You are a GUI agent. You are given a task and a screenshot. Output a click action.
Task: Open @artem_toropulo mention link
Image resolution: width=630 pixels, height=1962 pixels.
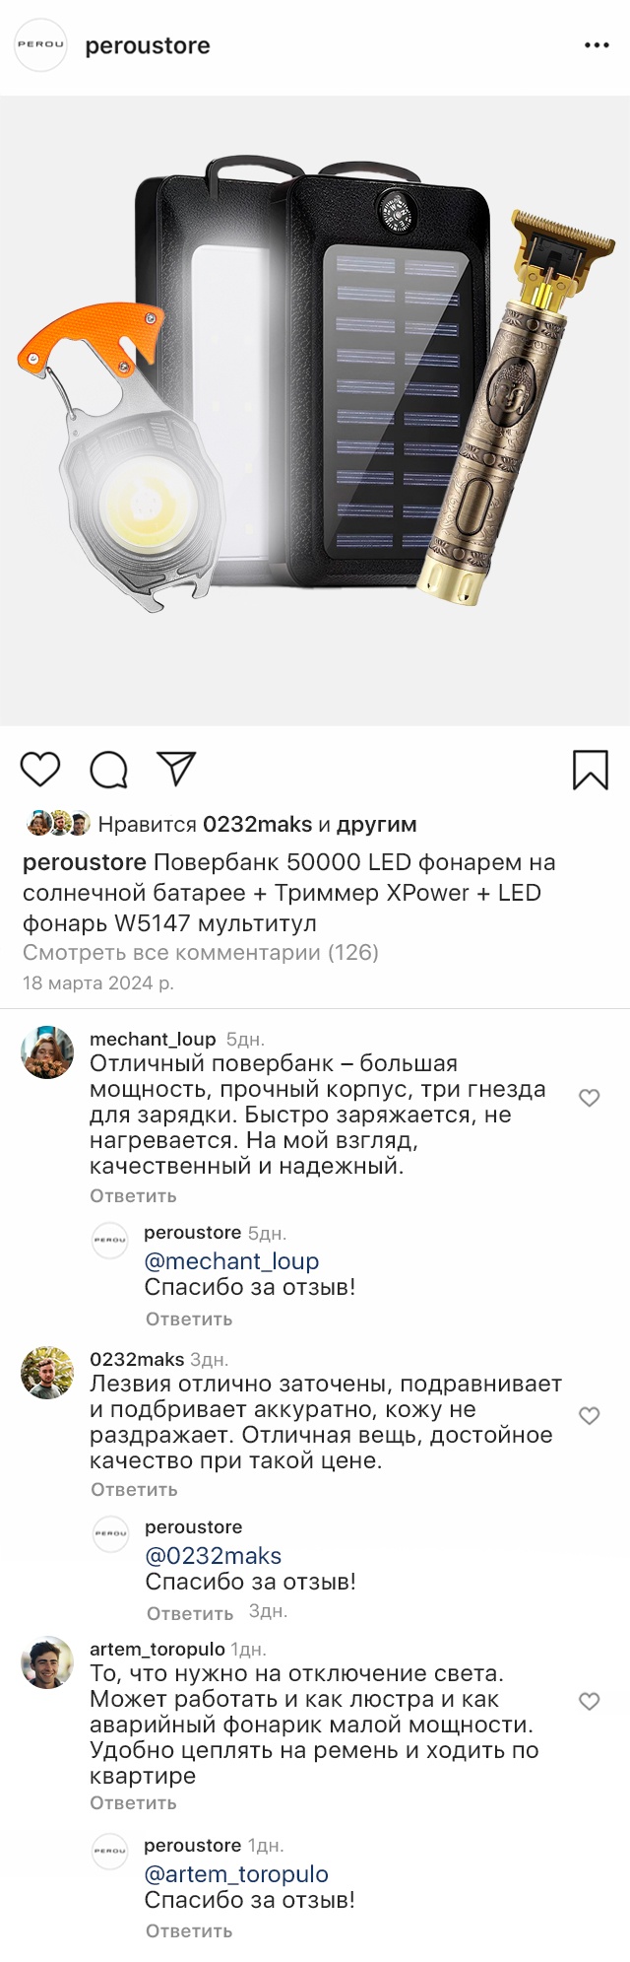click(236, 1874)
